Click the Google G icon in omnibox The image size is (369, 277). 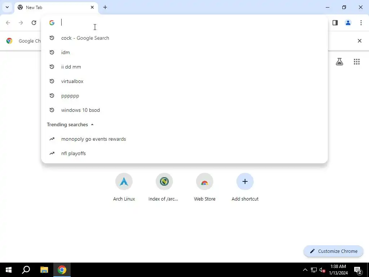52,23
